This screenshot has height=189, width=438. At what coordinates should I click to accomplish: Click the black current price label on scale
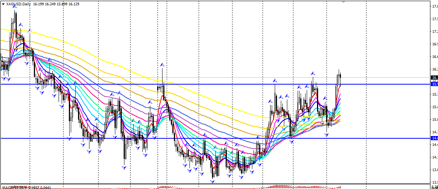434,77
